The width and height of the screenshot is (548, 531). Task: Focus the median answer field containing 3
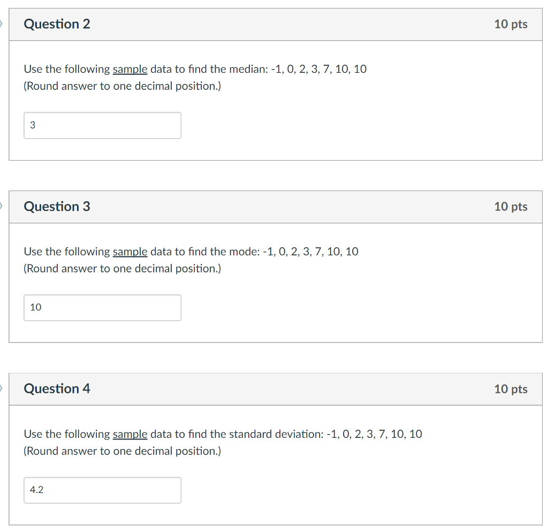click(102, 125)
